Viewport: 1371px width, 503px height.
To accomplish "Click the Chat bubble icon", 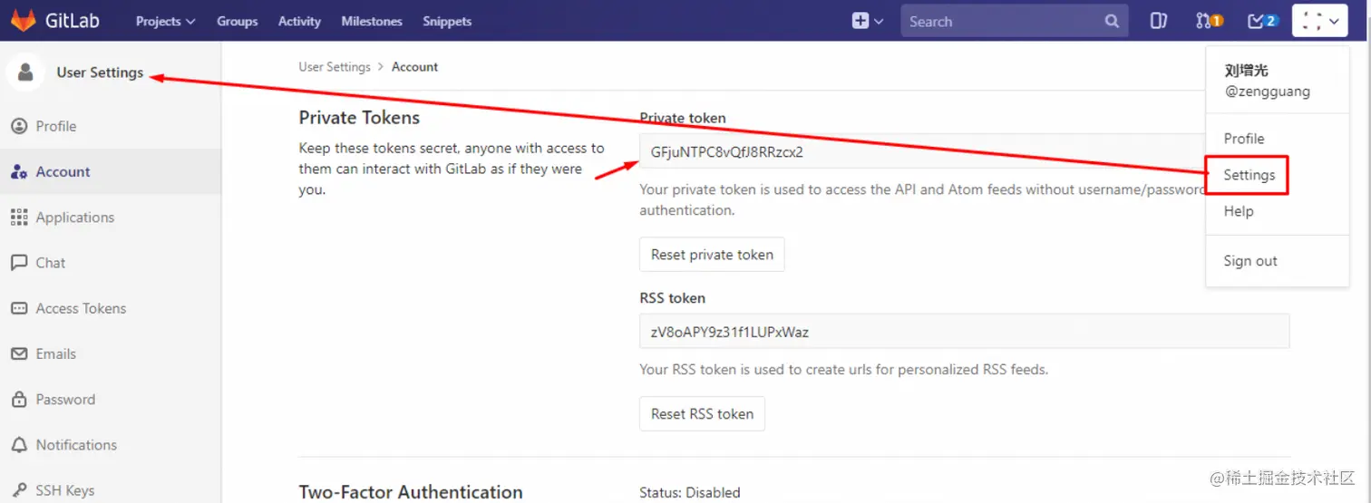I will point(19,263).
